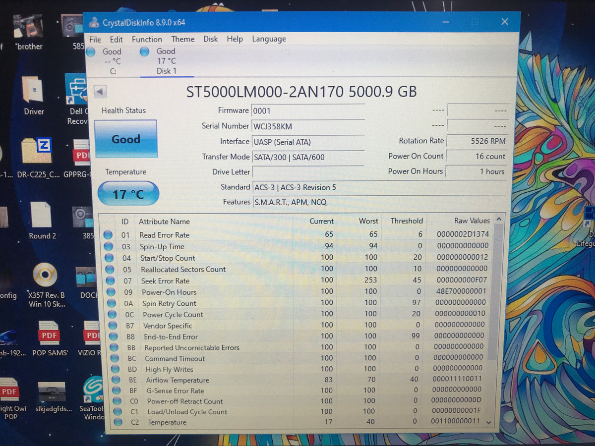Open the Language menu
Viewport: 595px width, 446px height.
[x=269, y=39]
